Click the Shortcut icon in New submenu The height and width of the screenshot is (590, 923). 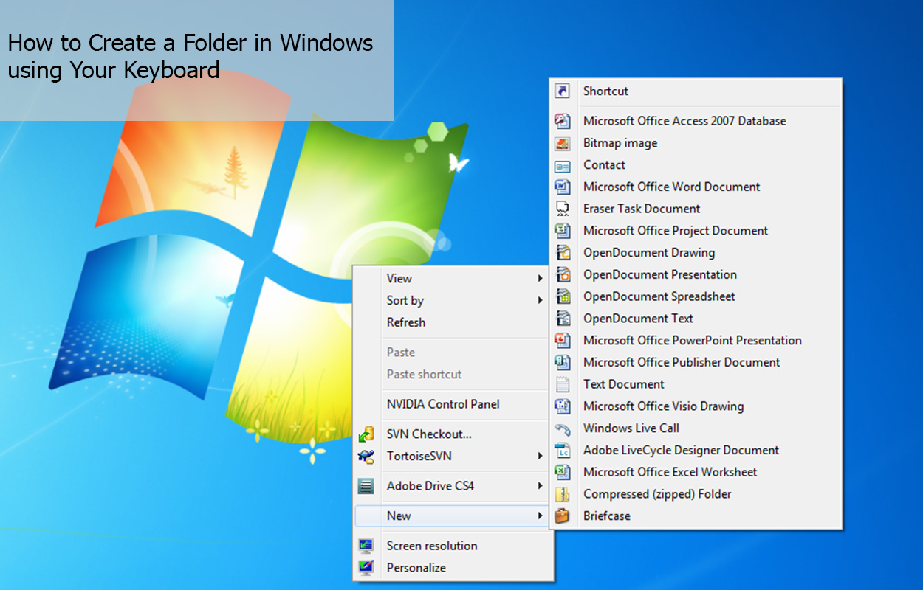tap(563, 91)
